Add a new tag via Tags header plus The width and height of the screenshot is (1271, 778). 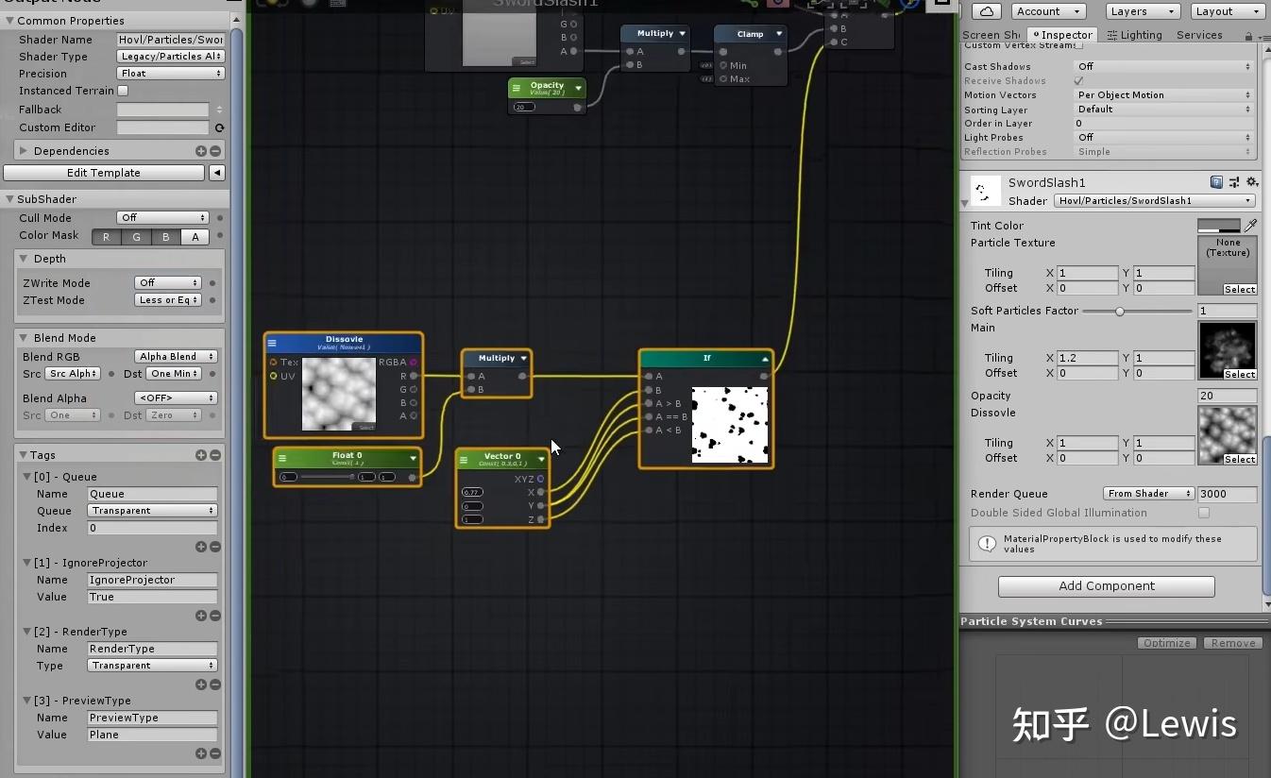[201, 455]
